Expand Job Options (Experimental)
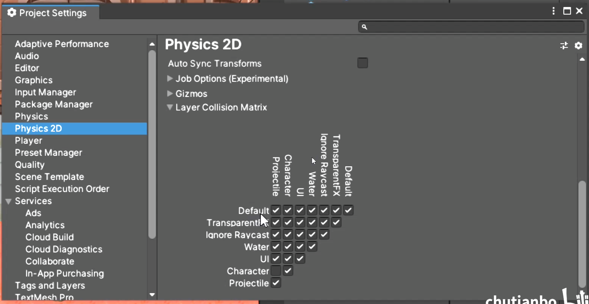Screen dimensions: 589x304 pos(170,79)
